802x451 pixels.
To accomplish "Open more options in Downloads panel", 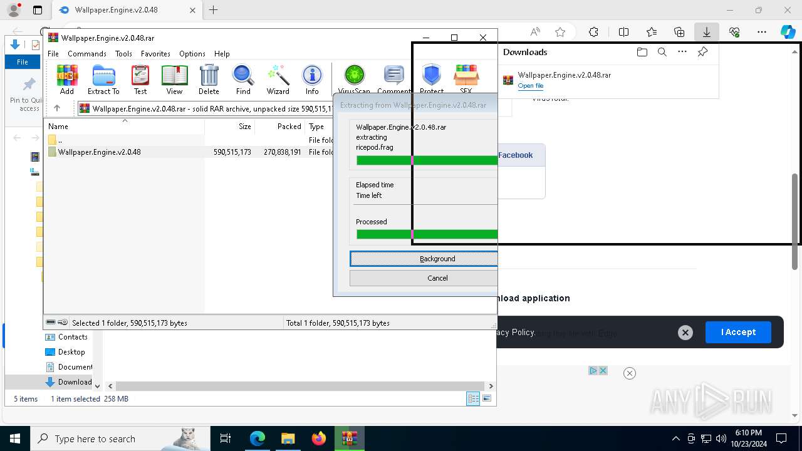I will [x=682, y=52].
